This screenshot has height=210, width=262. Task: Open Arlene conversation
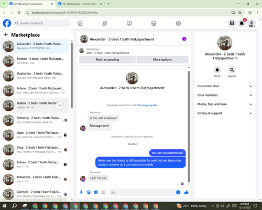tap(35, 90)
